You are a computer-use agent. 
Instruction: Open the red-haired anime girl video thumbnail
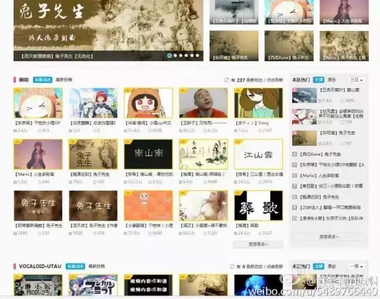coord(93,103)
